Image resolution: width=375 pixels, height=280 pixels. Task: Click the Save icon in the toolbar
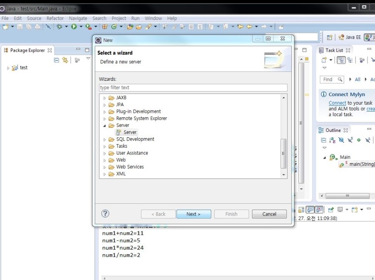coord(20,27)
